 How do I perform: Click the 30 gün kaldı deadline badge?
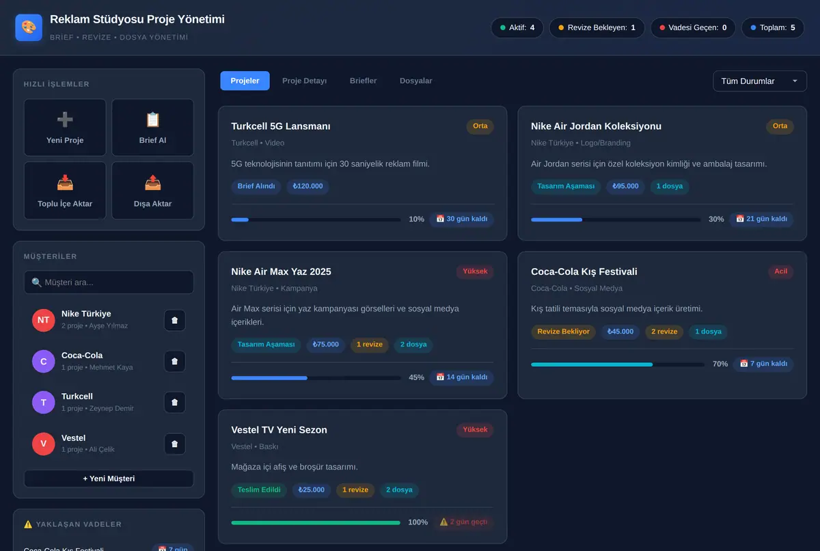pyautogui.click(x=462, y=219)
